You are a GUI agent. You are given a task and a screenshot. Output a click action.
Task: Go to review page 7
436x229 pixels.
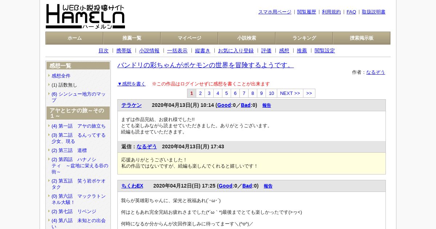(x=244, y=93)
